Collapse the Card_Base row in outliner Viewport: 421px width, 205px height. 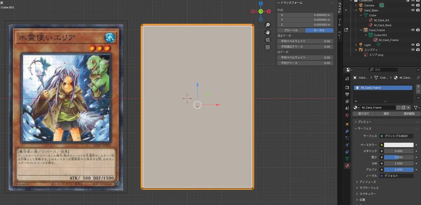(x=356, y=10)
